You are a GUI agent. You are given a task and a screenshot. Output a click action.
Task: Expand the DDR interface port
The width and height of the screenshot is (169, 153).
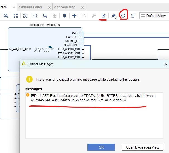coord(80,33)
